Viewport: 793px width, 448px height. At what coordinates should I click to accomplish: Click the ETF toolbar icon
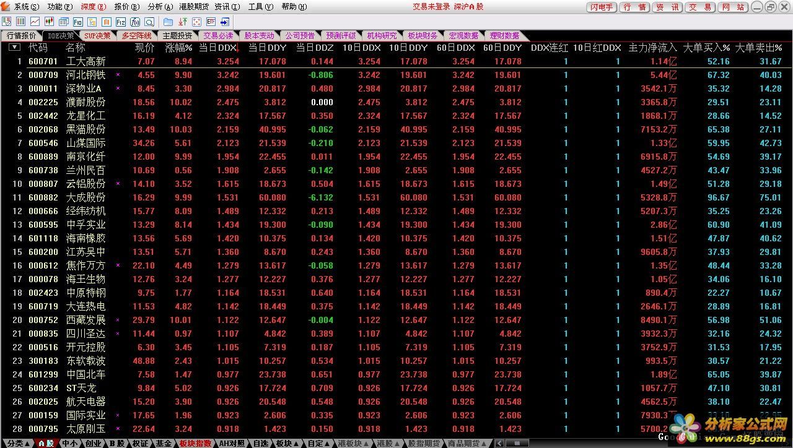pos(211,22)
